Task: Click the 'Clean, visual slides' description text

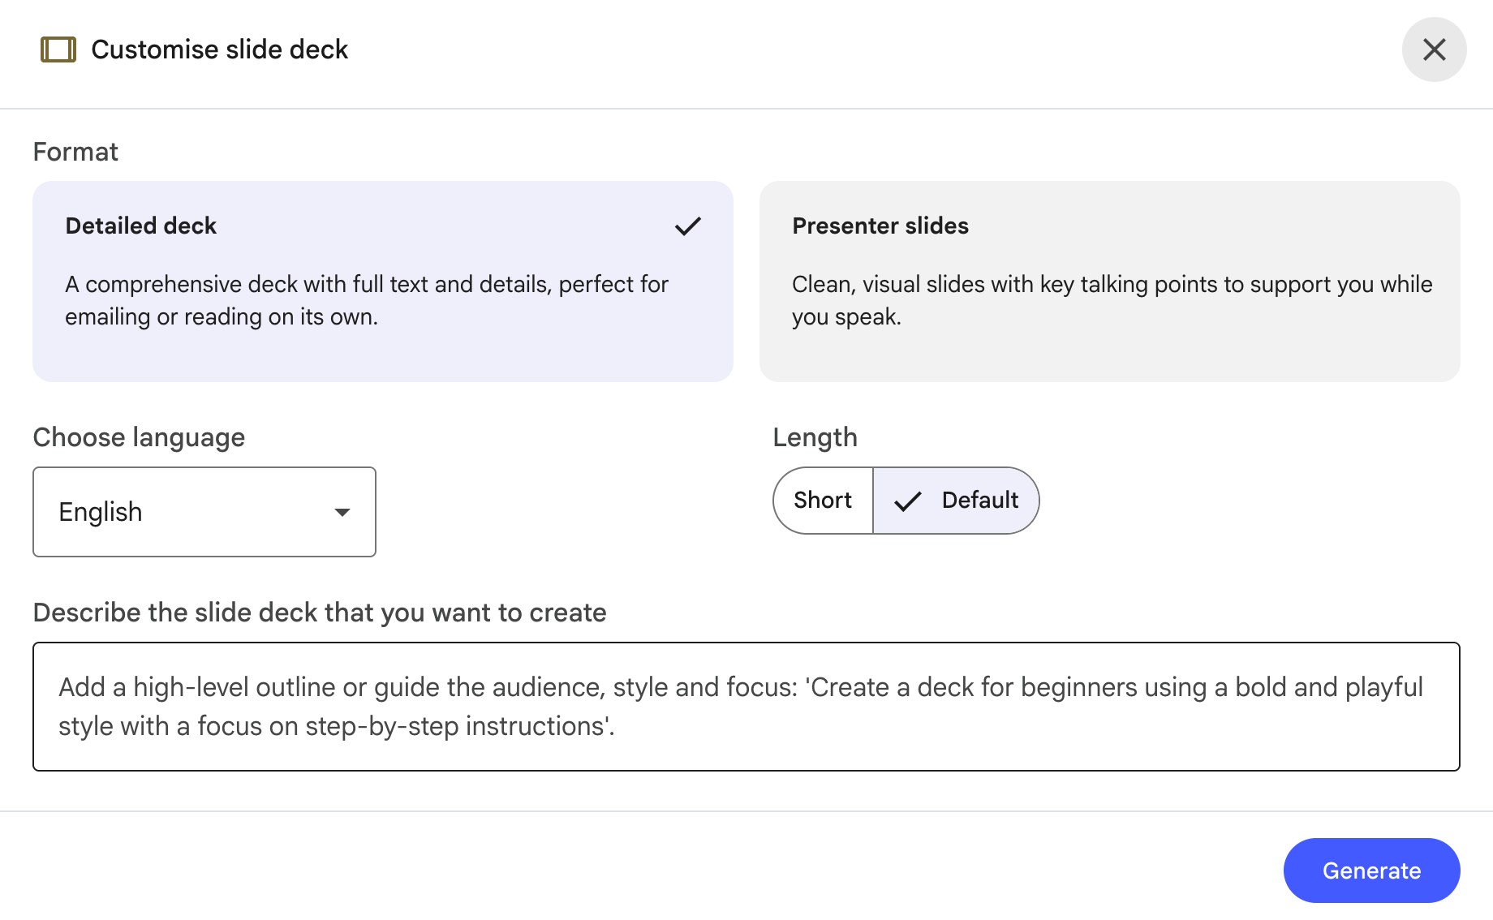Action: [1112, 300]
